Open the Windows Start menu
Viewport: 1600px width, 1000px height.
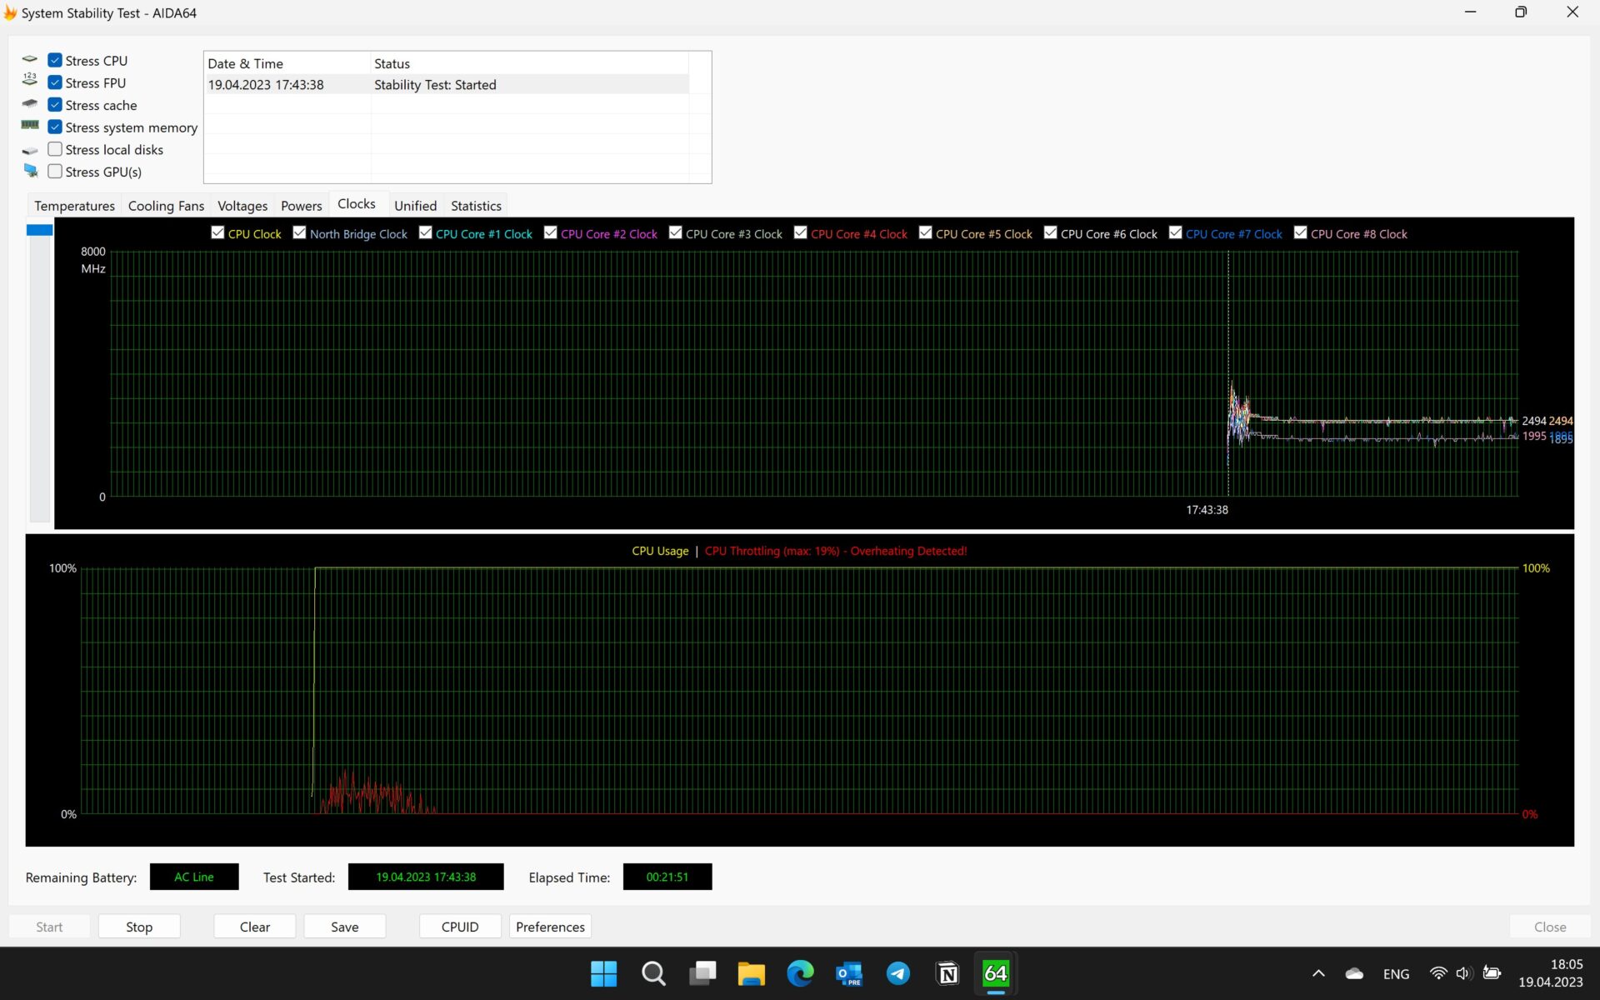(603, 973)
